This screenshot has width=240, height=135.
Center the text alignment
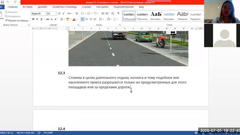[87, 19]
